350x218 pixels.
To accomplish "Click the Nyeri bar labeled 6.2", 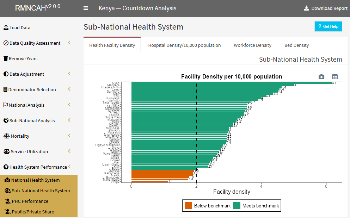I will (x=232, y=83).
